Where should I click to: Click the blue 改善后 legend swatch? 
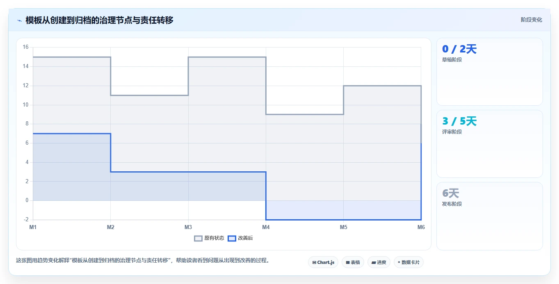[232, 238]
